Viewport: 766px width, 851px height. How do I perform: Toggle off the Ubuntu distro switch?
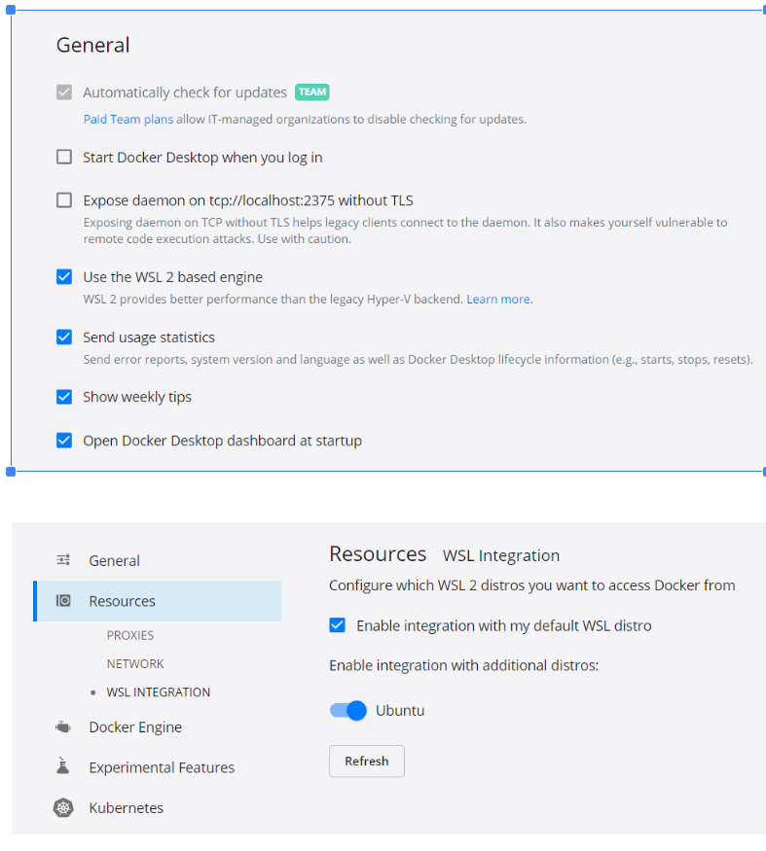(348, 710)
